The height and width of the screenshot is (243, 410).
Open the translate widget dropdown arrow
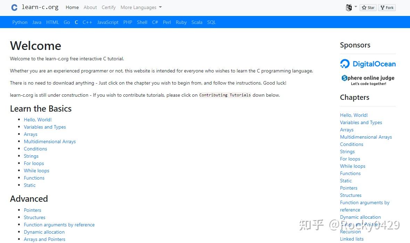click(x=355, y=7)
